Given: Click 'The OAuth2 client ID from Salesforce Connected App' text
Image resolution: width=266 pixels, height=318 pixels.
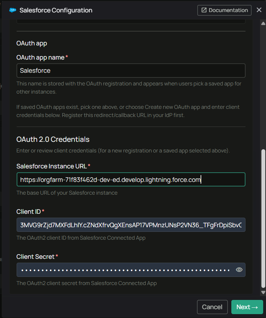Looking at the screenshot, I should [81, 238].
